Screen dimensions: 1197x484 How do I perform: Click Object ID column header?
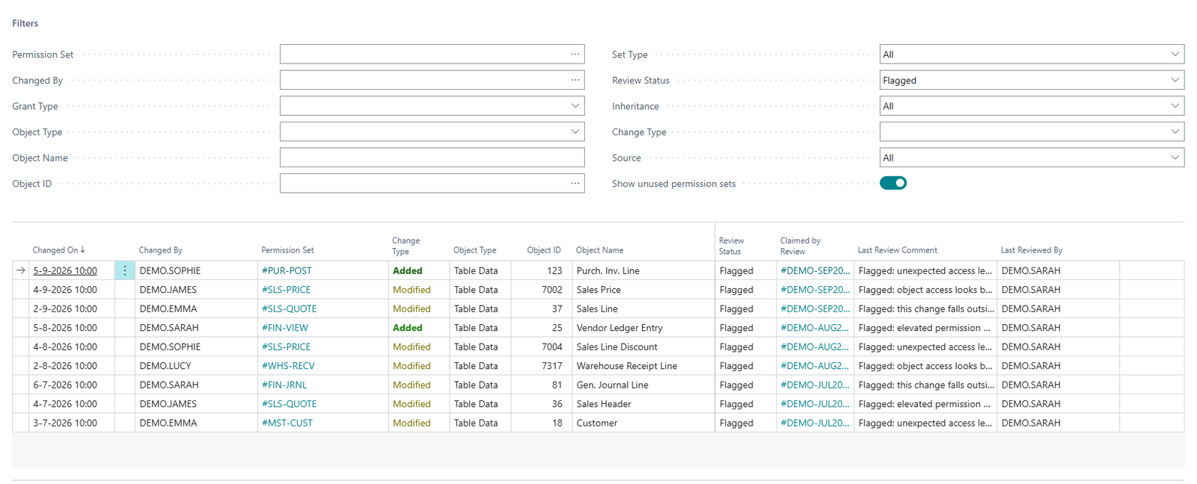point(544,250)
